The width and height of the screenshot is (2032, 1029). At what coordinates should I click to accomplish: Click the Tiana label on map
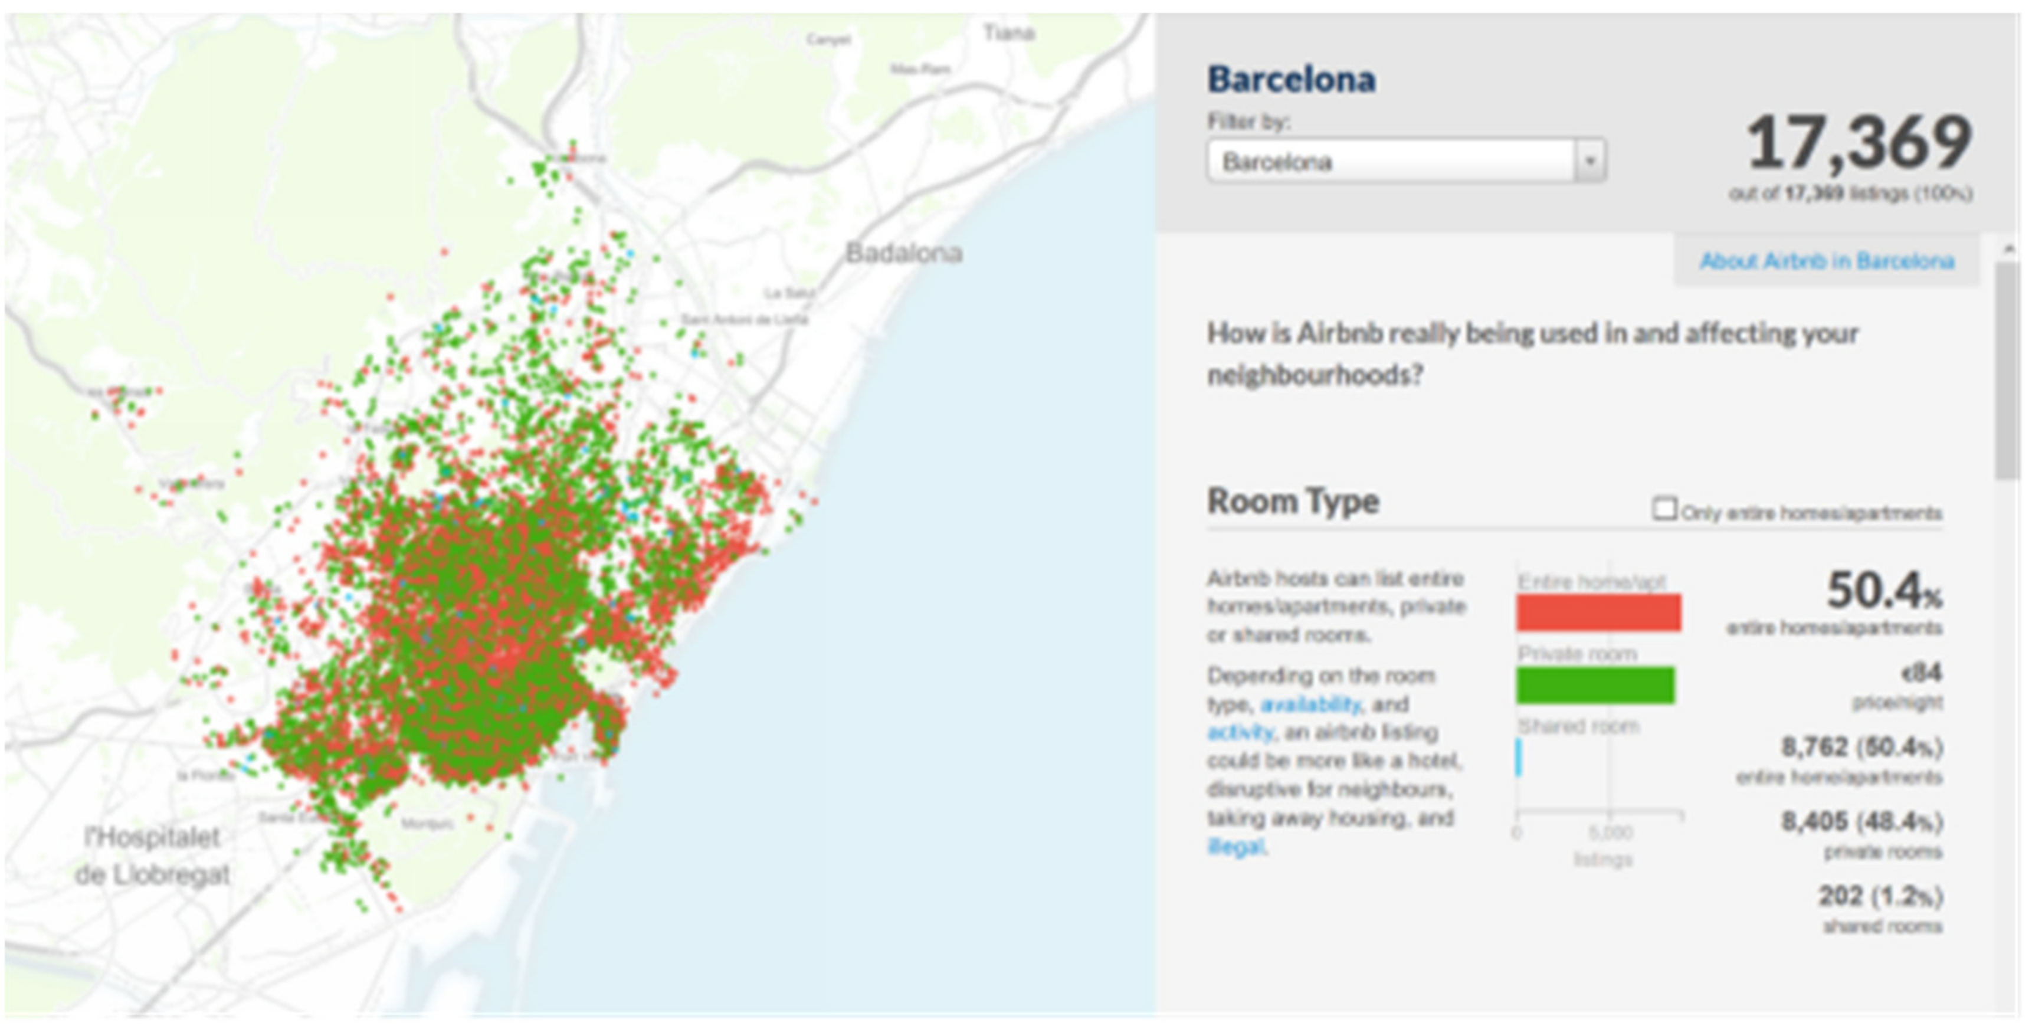1008,33
